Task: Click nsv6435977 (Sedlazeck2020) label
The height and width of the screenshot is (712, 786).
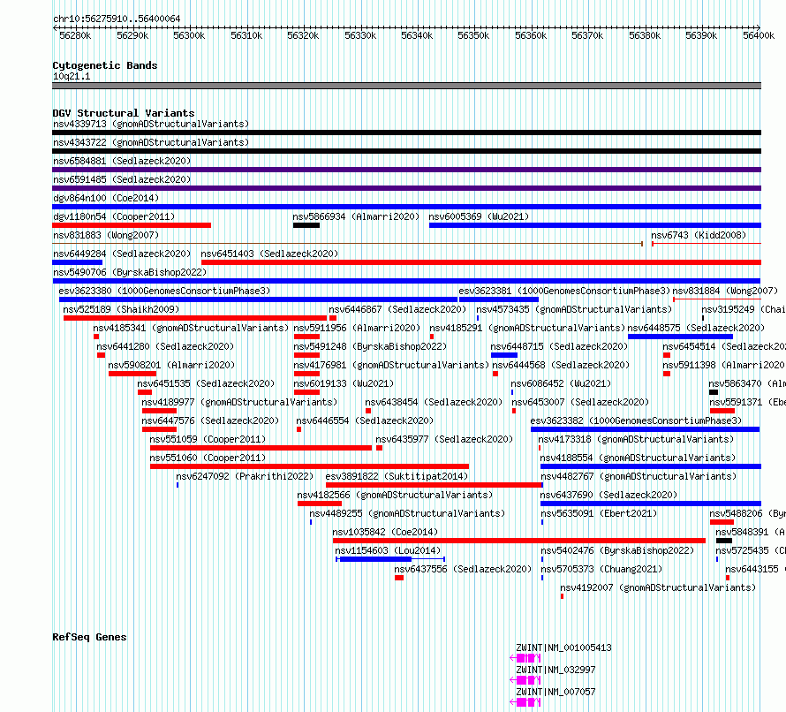Action: tap(444, 439)
